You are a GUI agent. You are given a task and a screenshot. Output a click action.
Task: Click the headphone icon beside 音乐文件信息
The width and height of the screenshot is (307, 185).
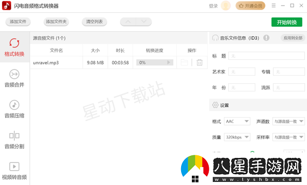pyautogui.click(x=215, y=37)
